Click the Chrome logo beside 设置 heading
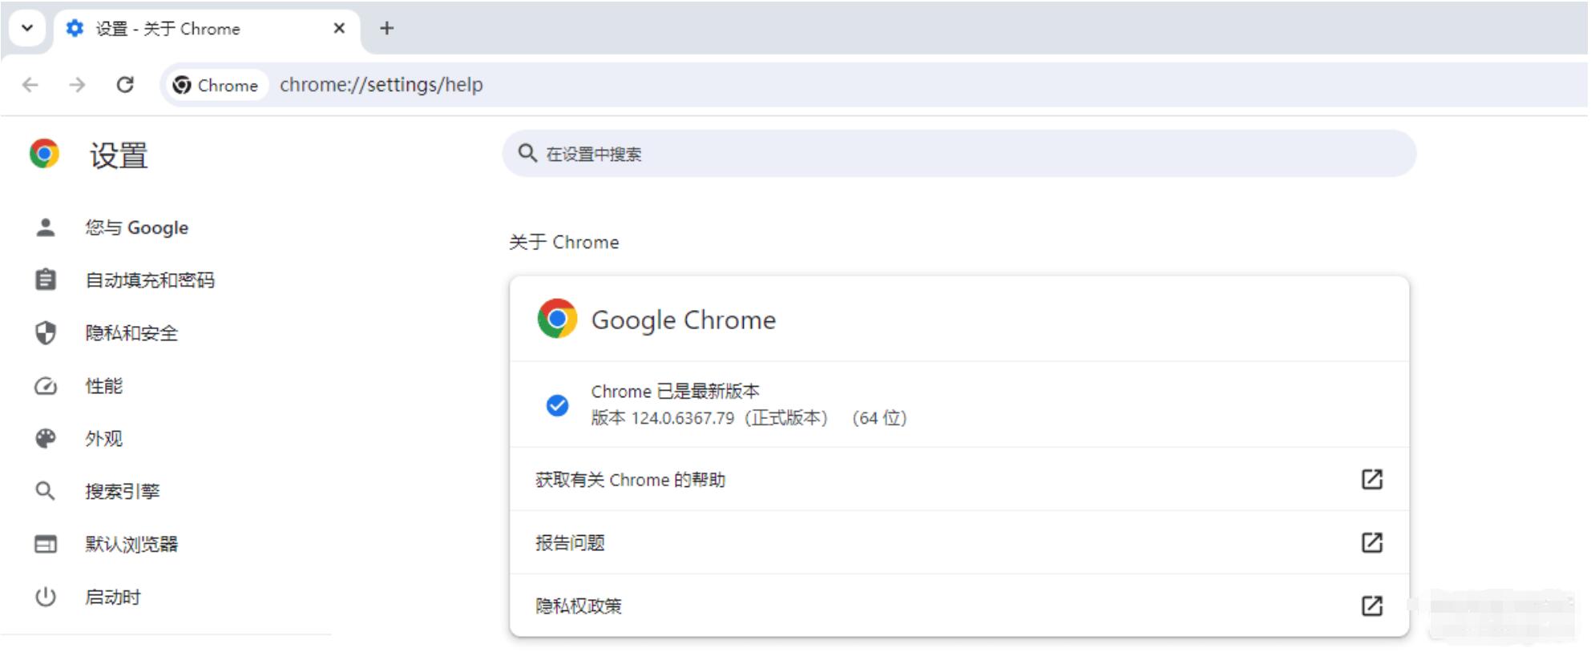 pos(44,154)
